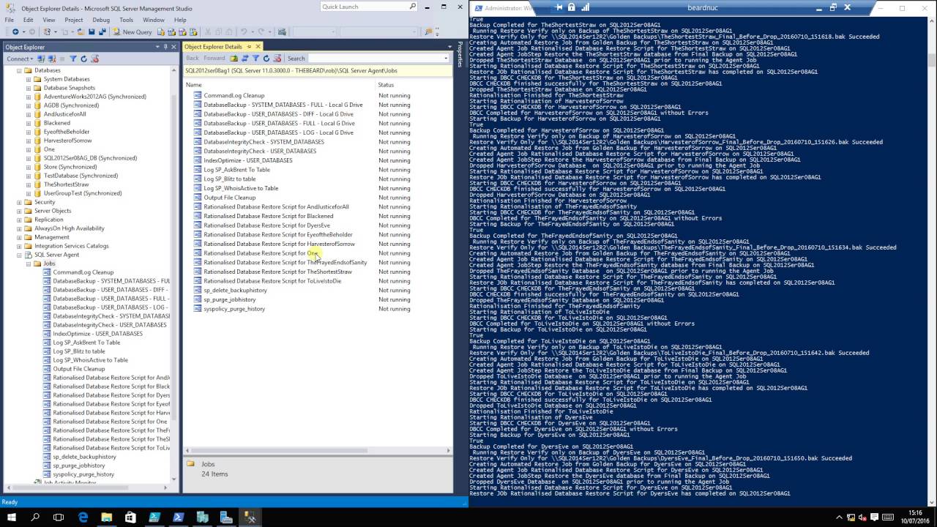Click the Refresh icon in Object Explorer Details toolbar

click(266, 58)
